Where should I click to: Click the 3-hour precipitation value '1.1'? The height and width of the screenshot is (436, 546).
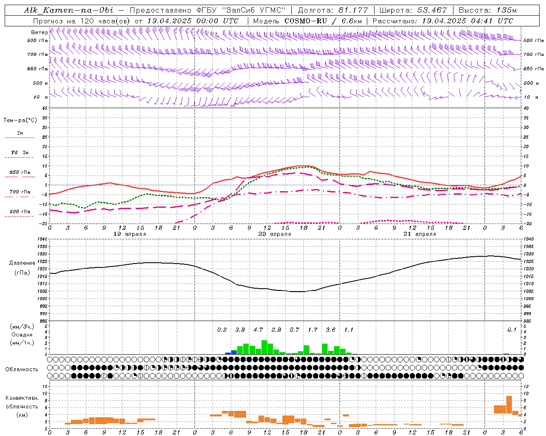tap(349, 330)
